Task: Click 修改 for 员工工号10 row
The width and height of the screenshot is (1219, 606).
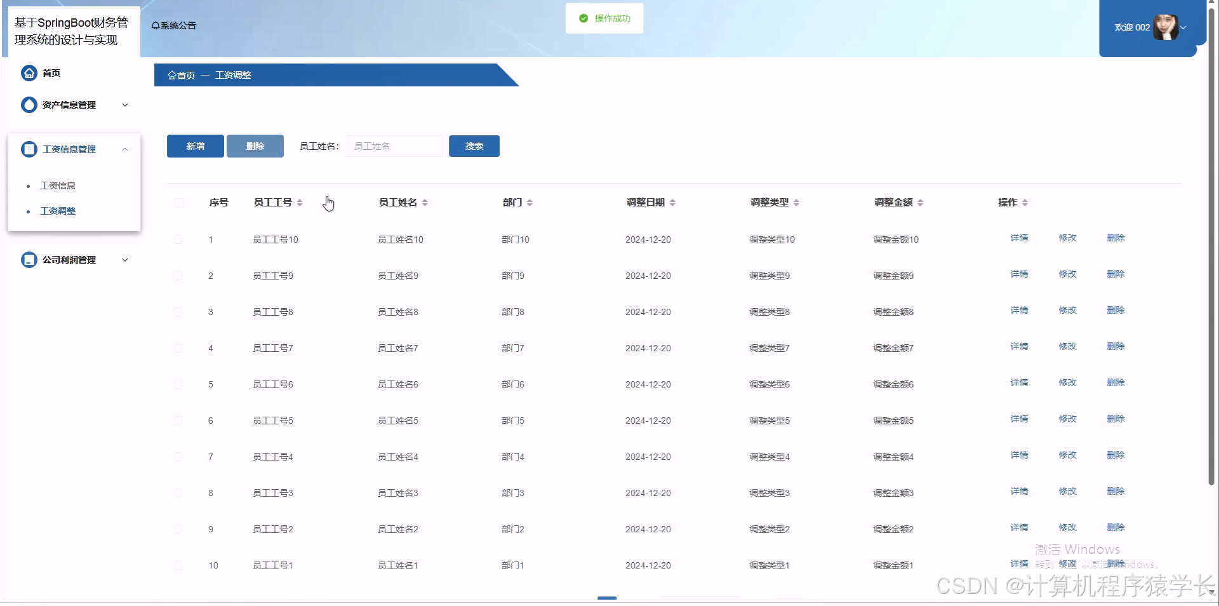Action: pyautogui.click(x=1067, y=238)
